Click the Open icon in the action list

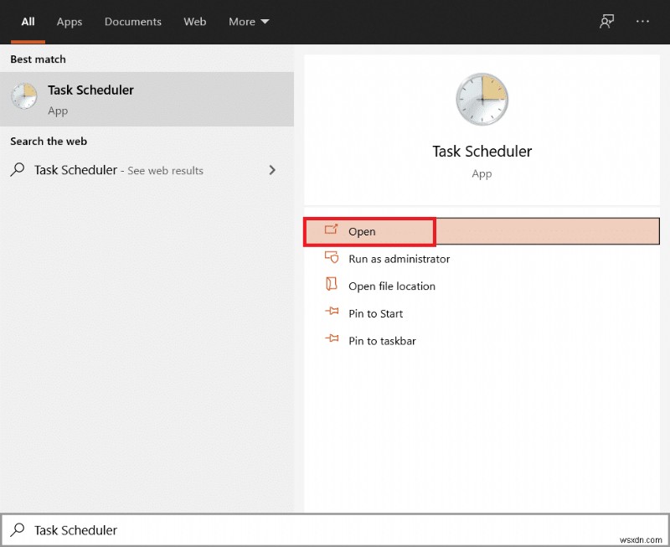click(331, 230)
